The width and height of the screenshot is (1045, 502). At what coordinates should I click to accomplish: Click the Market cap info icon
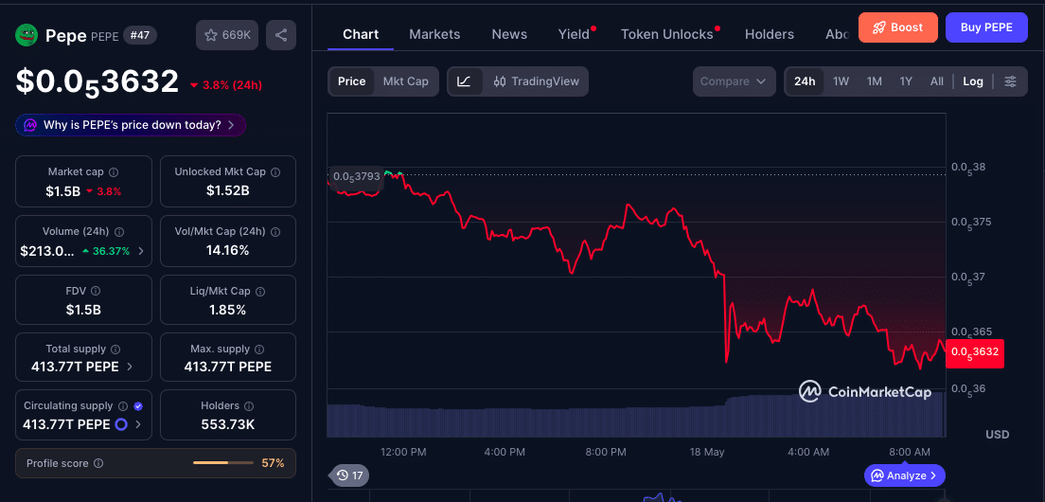tap(114, 172)
